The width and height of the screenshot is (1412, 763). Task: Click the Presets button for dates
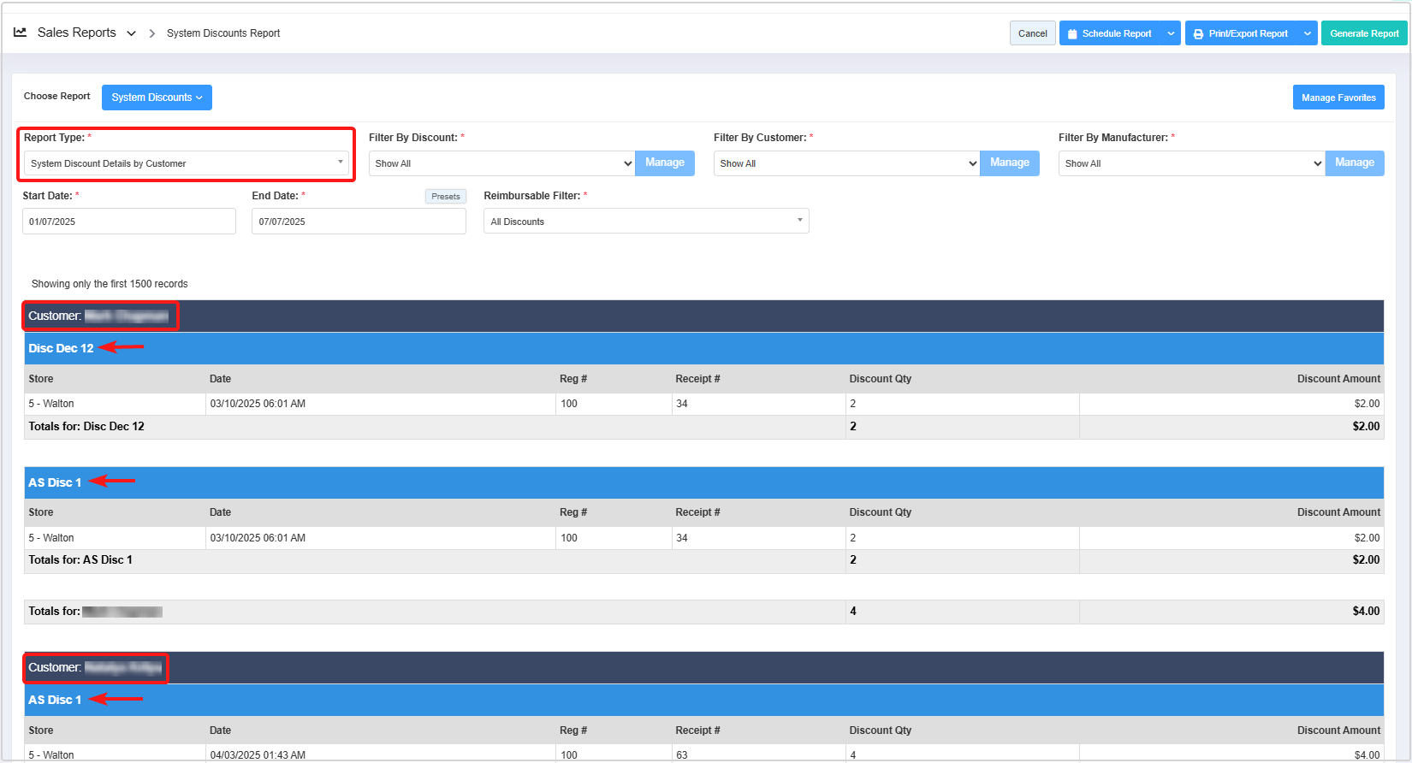coord(445,197)
